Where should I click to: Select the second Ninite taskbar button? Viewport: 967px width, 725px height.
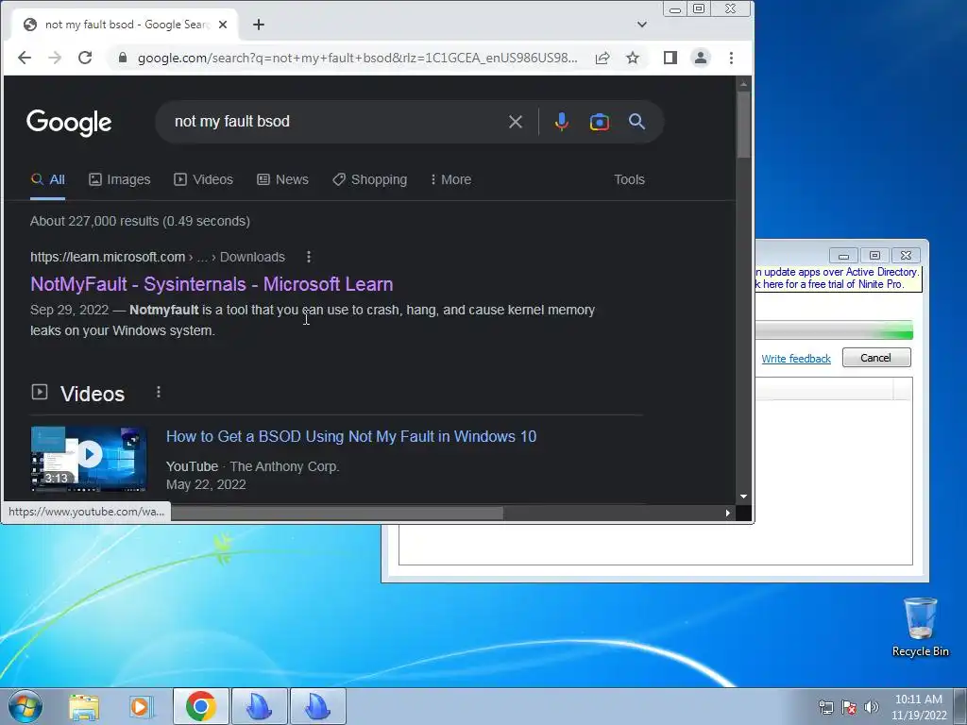coord(318,706)
